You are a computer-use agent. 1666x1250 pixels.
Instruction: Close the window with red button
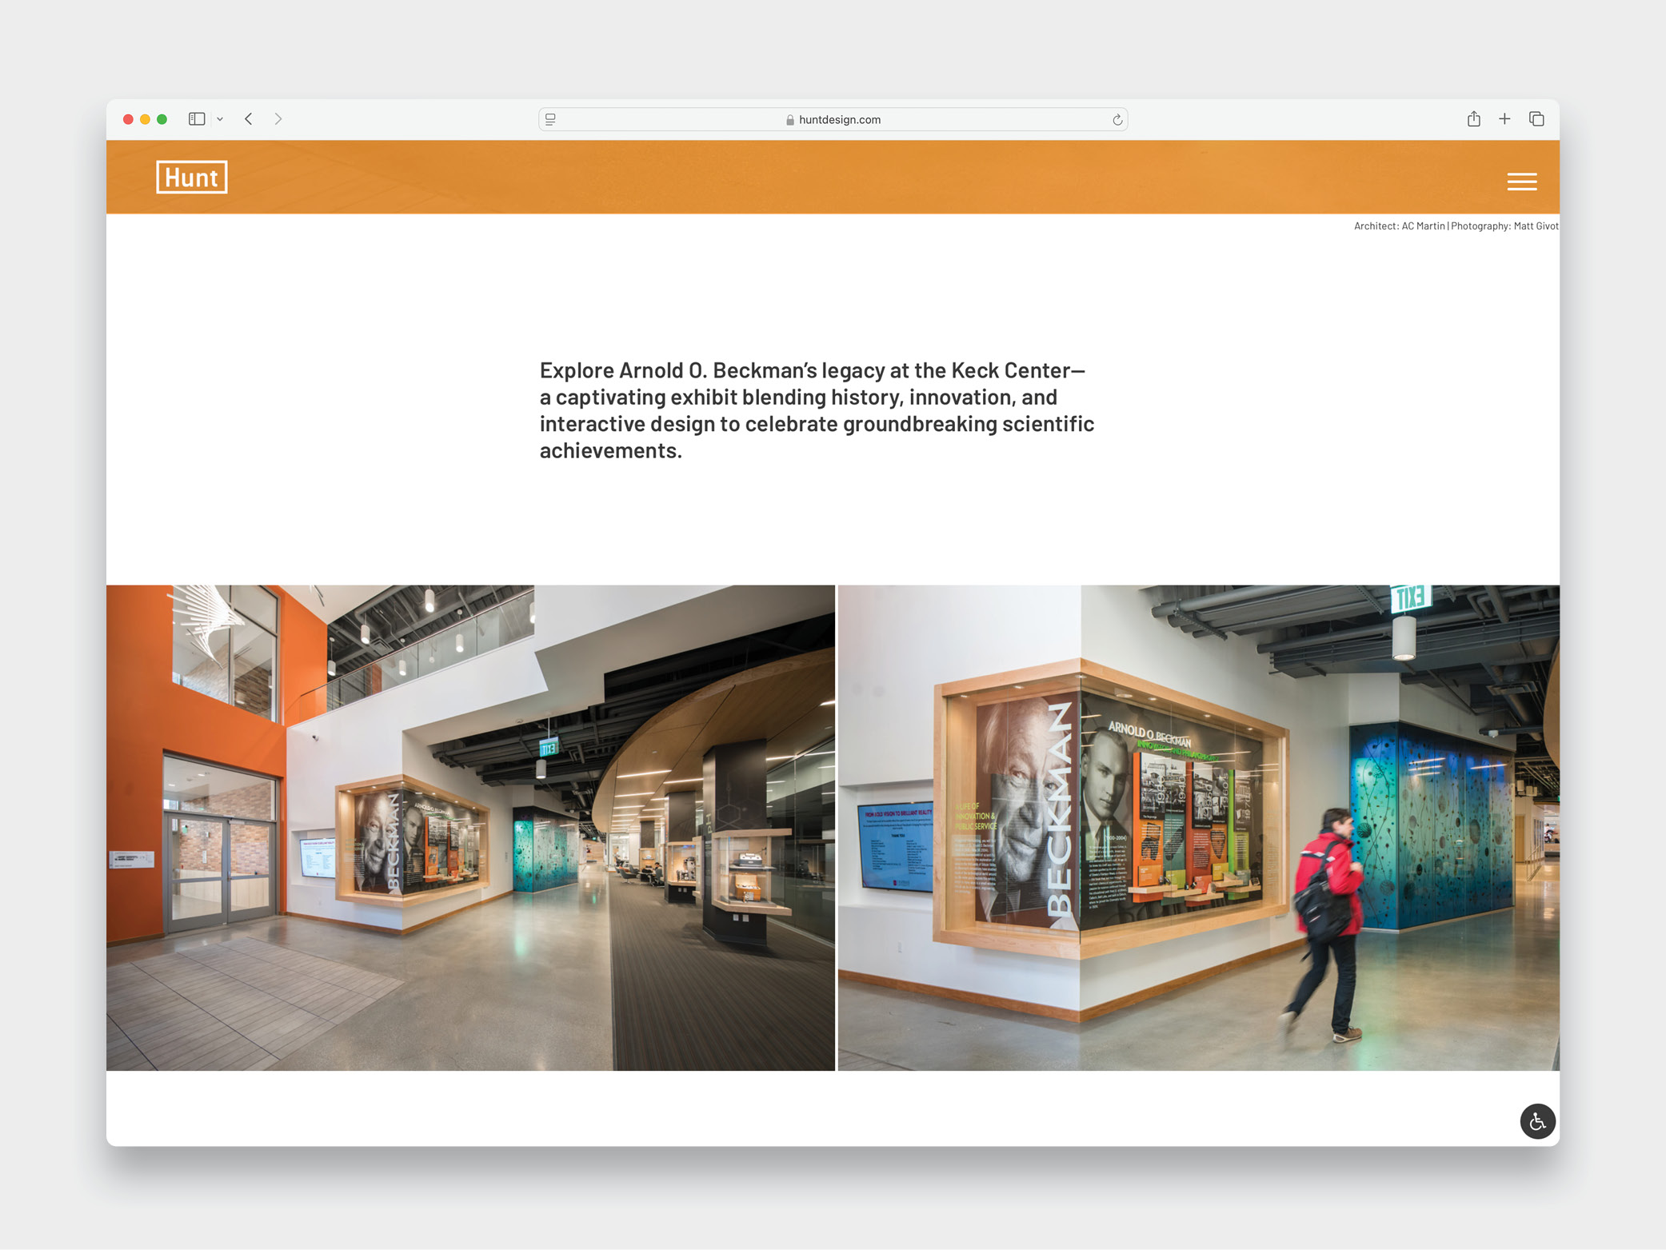[128, 119]
